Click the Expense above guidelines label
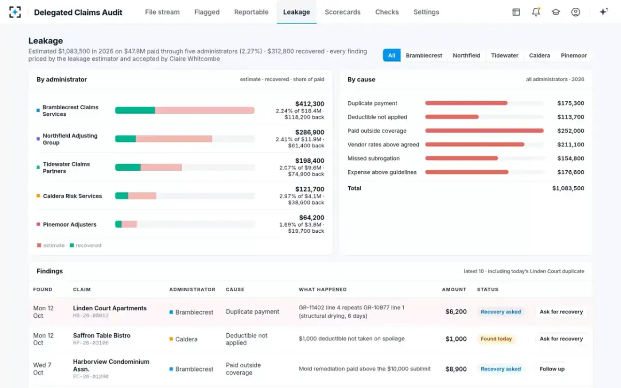The height and width of the screenshot is (388, 621). point(382,172)
